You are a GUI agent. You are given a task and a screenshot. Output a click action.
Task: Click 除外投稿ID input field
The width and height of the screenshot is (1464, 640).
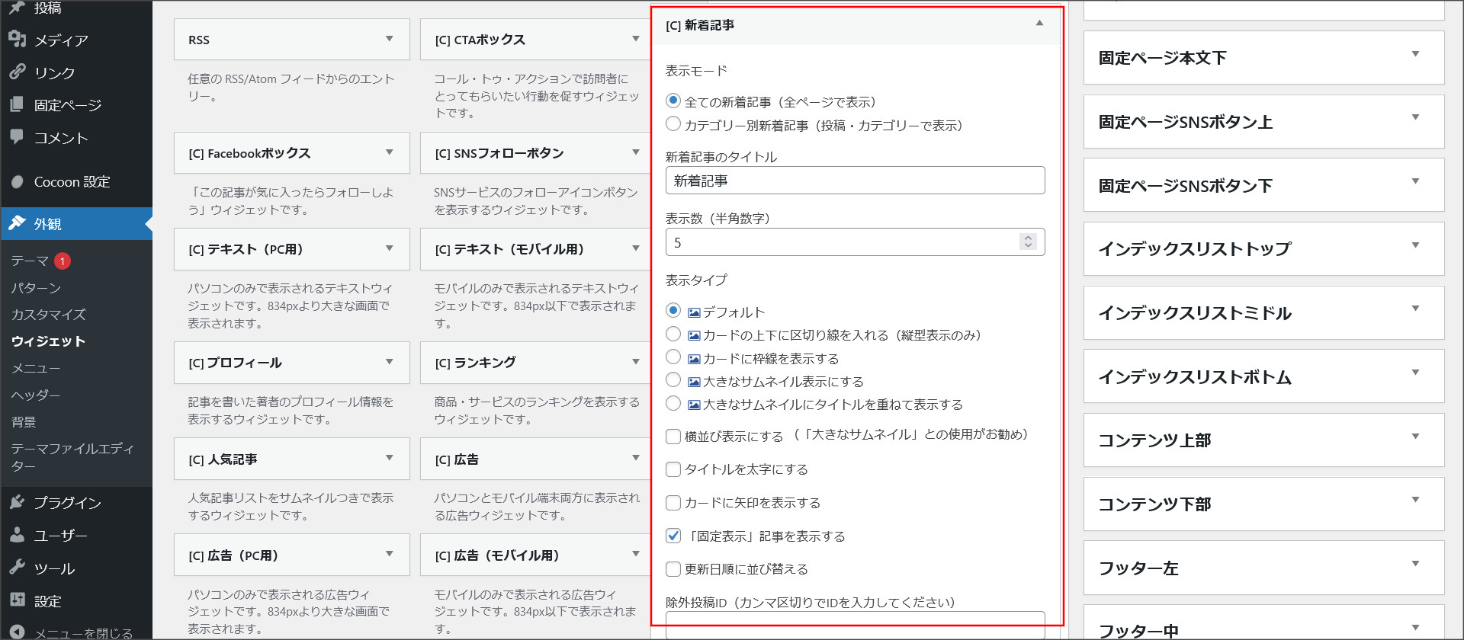[x=855, y=625]
